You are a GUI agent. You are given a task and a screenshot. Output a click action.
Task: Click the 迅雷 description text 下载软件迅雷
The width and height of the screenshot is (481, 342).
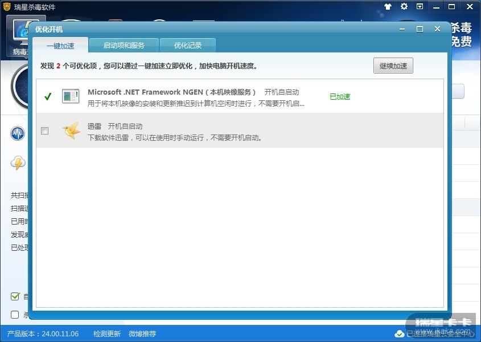point(175,138)
